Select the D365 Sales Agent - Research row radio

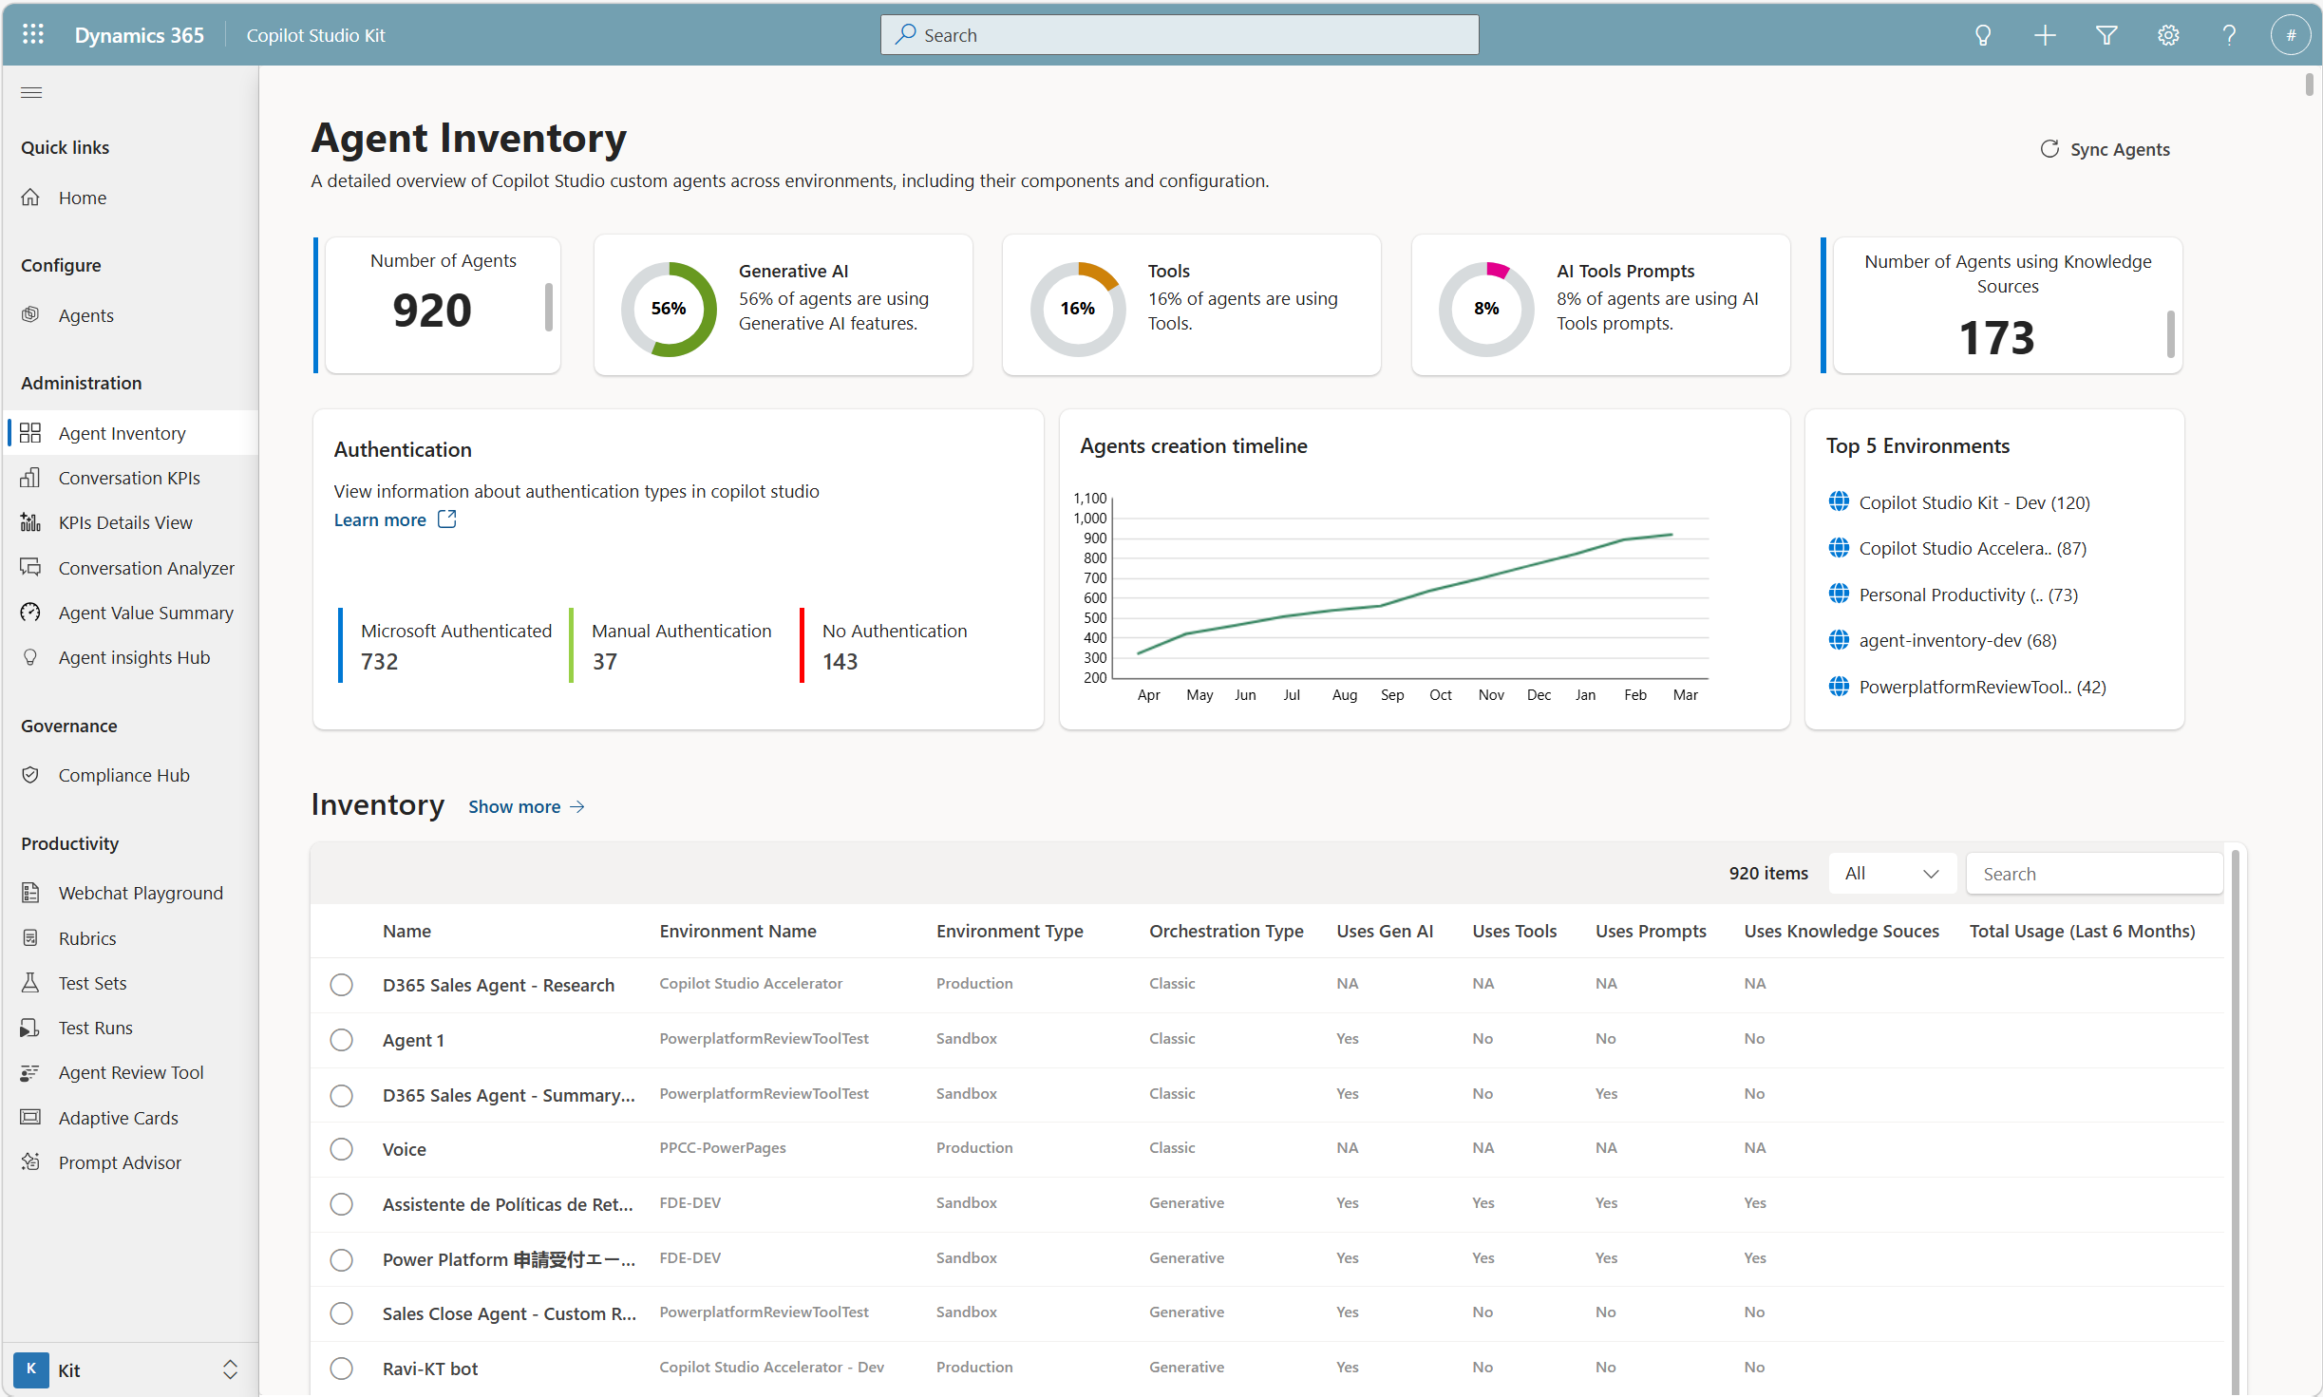[341, 985]
